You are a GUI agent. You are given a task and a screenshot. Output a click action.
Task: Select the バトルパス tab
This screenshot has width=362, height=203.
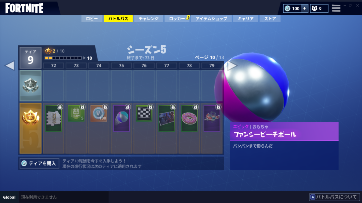(x=118, y=19)
